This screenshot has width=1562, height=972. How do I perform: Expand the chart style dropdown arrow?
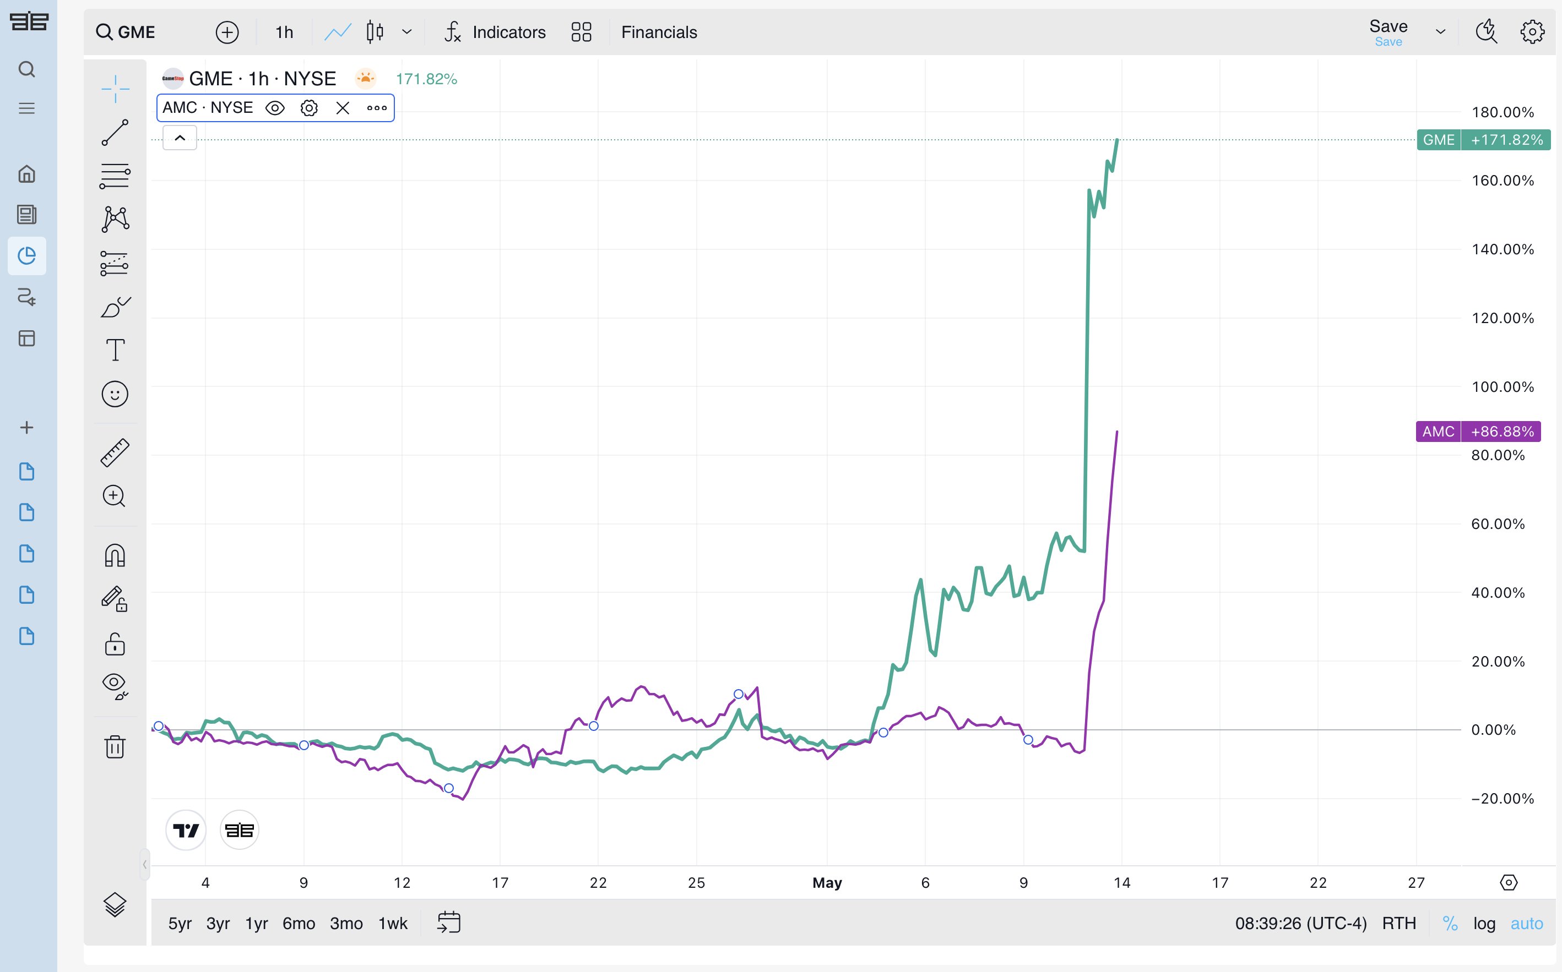[407, 32]
